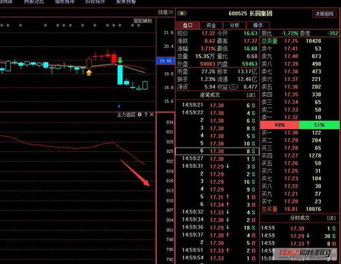This screenshot has height=264, width=341.
Task: Toggle the 智能辅助 overlay label
Action: tap(143, 21)
